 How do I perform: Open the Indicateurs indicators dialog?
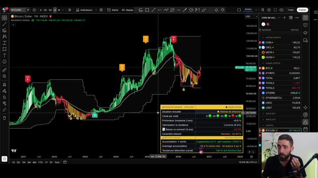pyautogui.click(x=84, y=10)
